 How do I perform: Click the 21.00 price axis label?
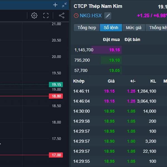[57, 24]
